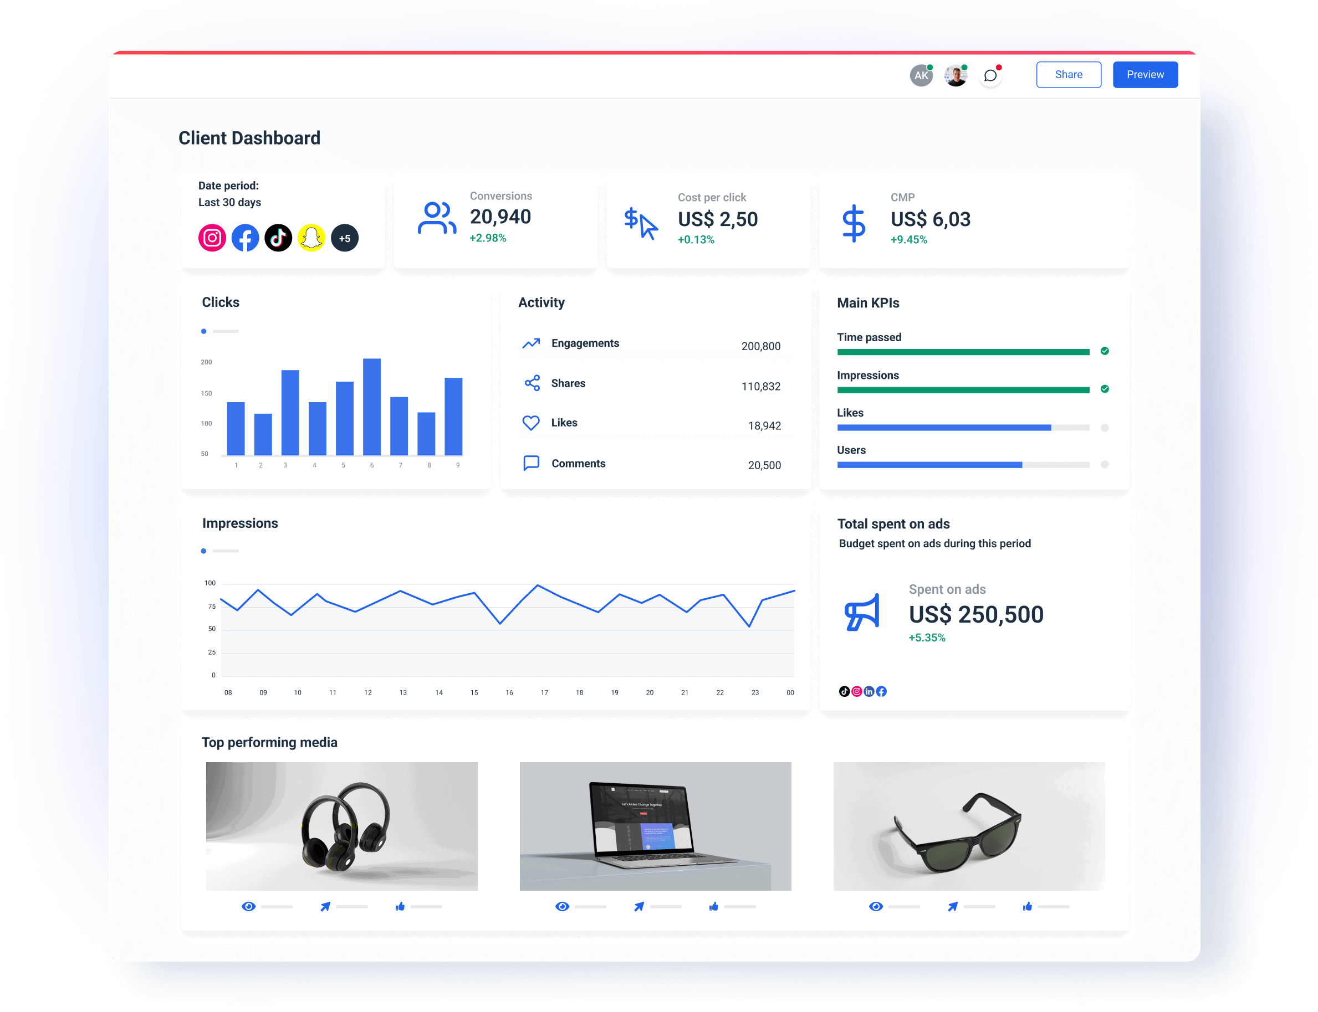1318x1012 pixels.
Task: Click the Shares icon in Activity panel
Action: click(531, 383)
